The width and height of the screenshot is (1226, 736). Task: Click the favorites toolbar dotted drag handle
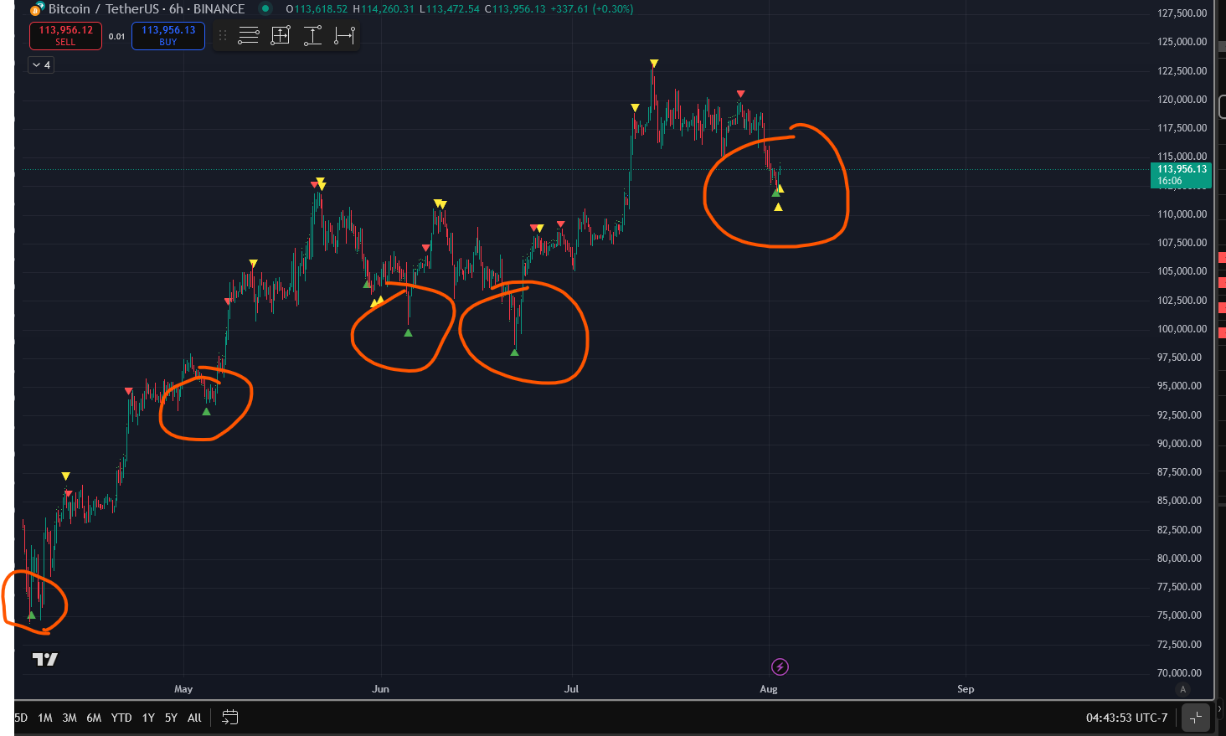pos(223,36)
